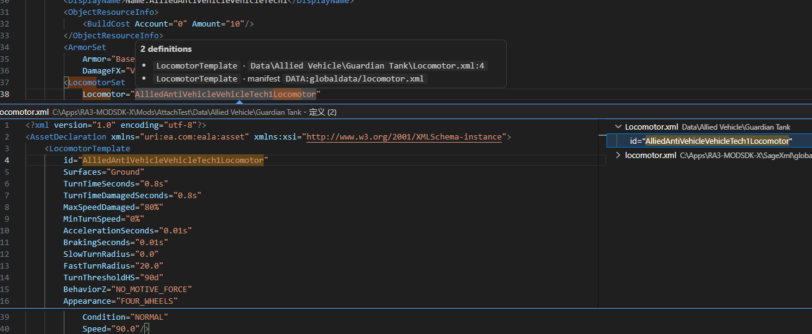Image resolution: width=812 pixels, height=334 pixels.
Task: Open the manifest DATA:globaldata/locomotor.xml definition in tooltip
Action: pyautogui.click(x=356, y=78)
